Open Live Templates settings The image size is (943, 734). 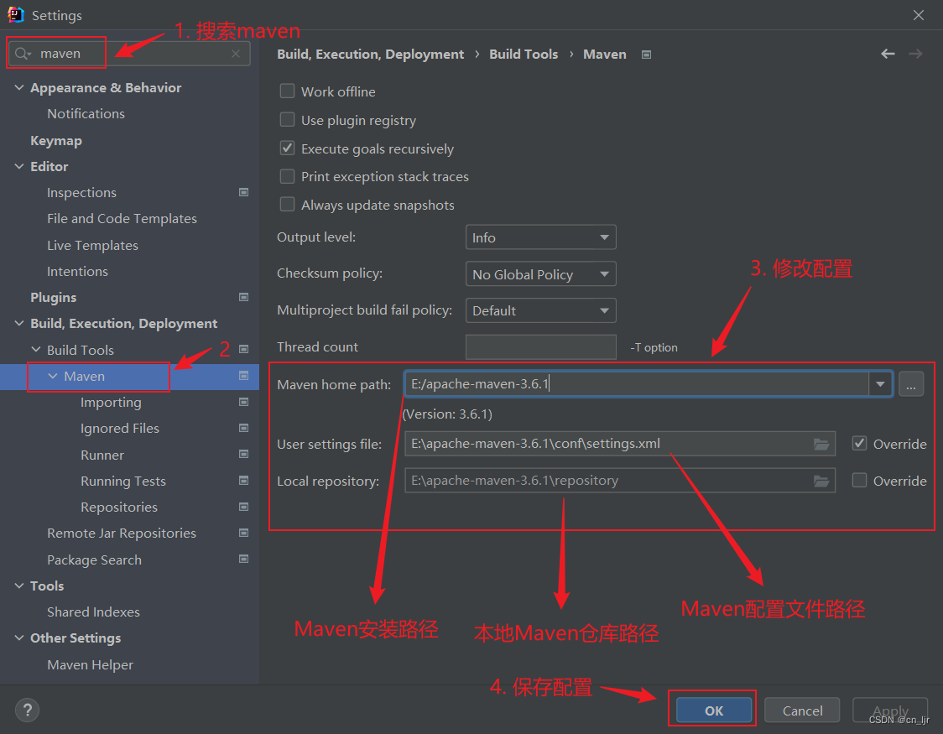tap(92, 245)
